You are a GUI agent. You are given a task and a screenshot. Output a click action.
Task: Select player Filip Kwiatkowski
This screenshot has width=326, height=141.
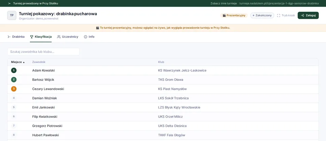(x=45, y=117)
